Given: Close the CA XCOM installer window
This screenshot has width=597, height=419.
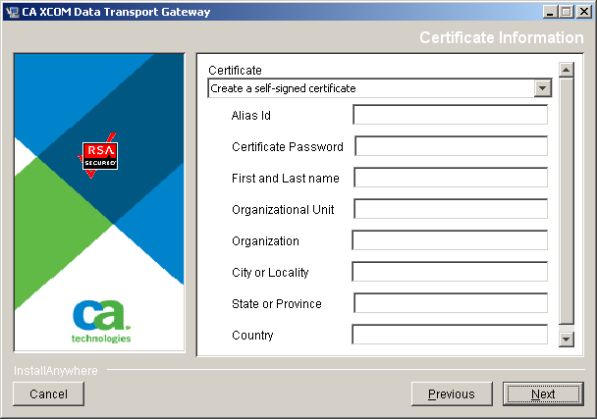Looking at the screenshot, I should (x=583, y=12).
